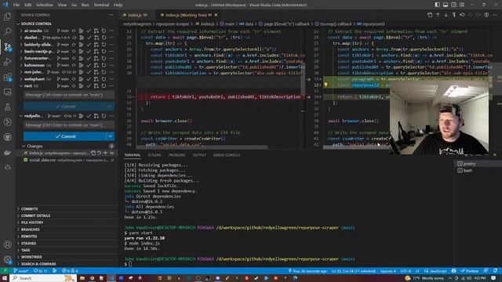Click the commit checkmark on ai-snacks row
This screenshot has width=502, height=282.
click(x=89, y=31)
